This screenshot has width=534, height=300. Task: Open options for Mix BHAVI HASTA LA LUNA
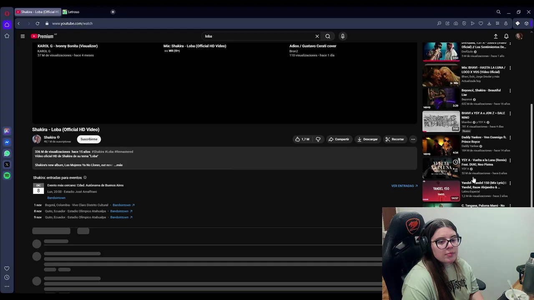(510, 67)
